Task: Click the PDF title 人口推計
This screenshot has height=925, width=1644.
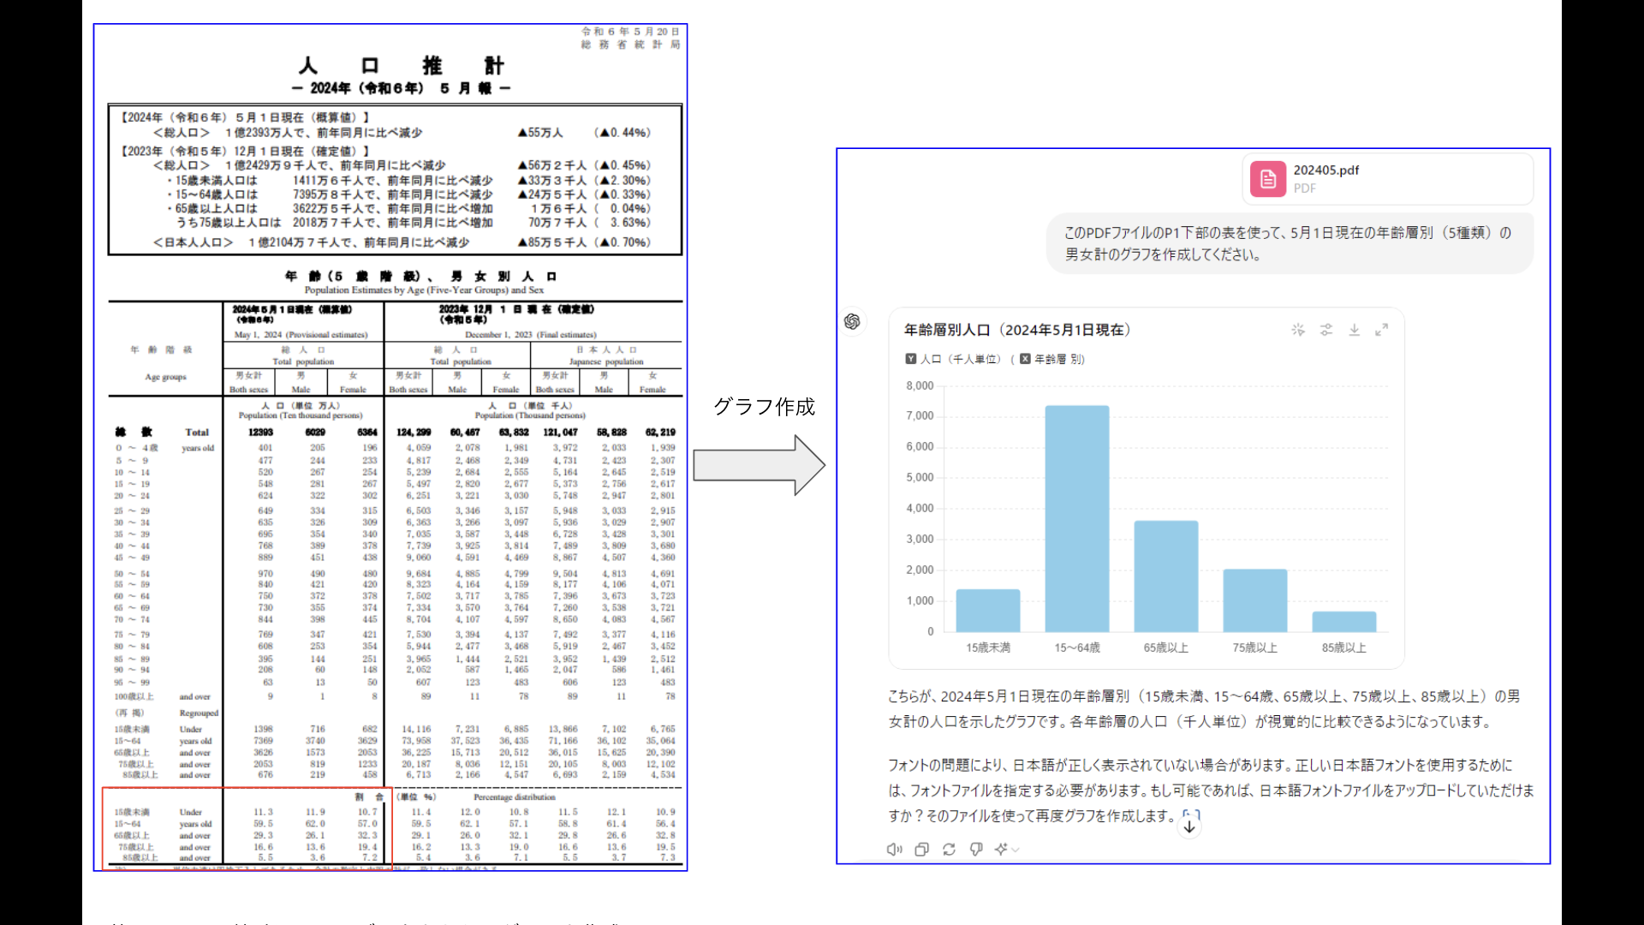Action: (x=401, y=66)
